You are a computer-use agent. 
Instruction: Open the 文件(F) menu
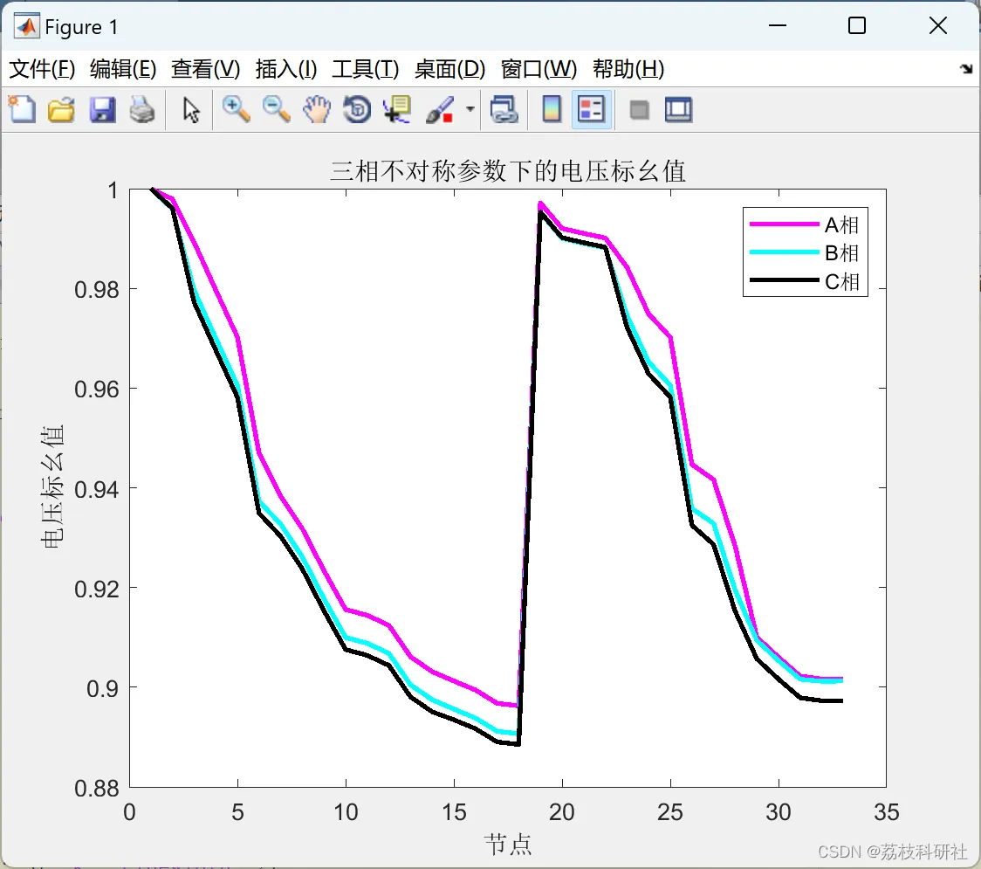tap(42, 69)
